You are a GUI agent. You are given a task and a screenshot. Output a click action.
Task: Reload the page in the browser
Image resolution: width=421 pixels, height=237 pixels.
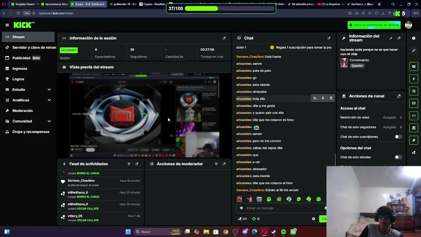(18, 13)
